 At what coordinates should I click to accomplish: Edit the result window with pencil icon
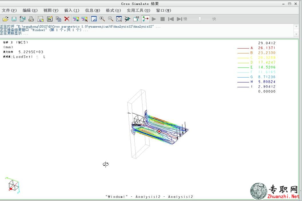50,19
